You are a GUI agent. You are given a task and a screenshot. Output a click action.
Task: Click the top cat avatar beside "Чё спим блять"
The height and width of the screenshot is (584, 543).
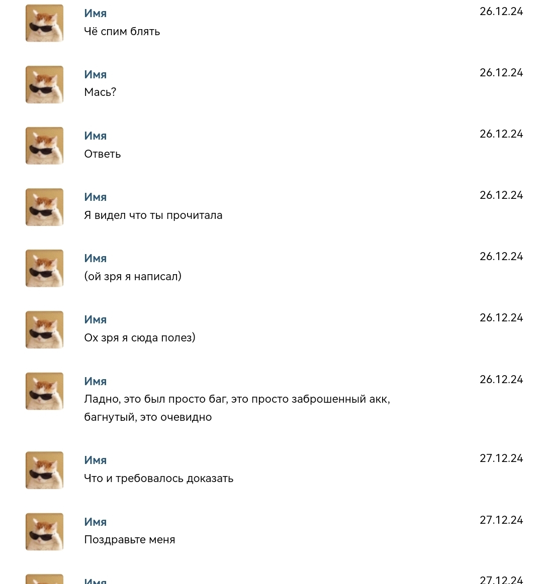[x=45, y=23]
